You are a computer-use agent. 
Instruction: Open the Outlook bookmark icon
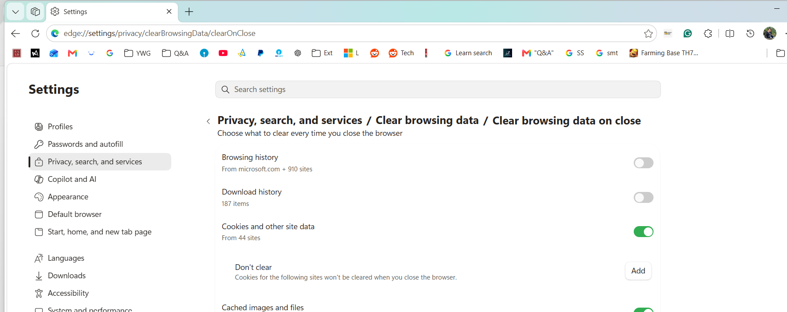pos(54,53)
